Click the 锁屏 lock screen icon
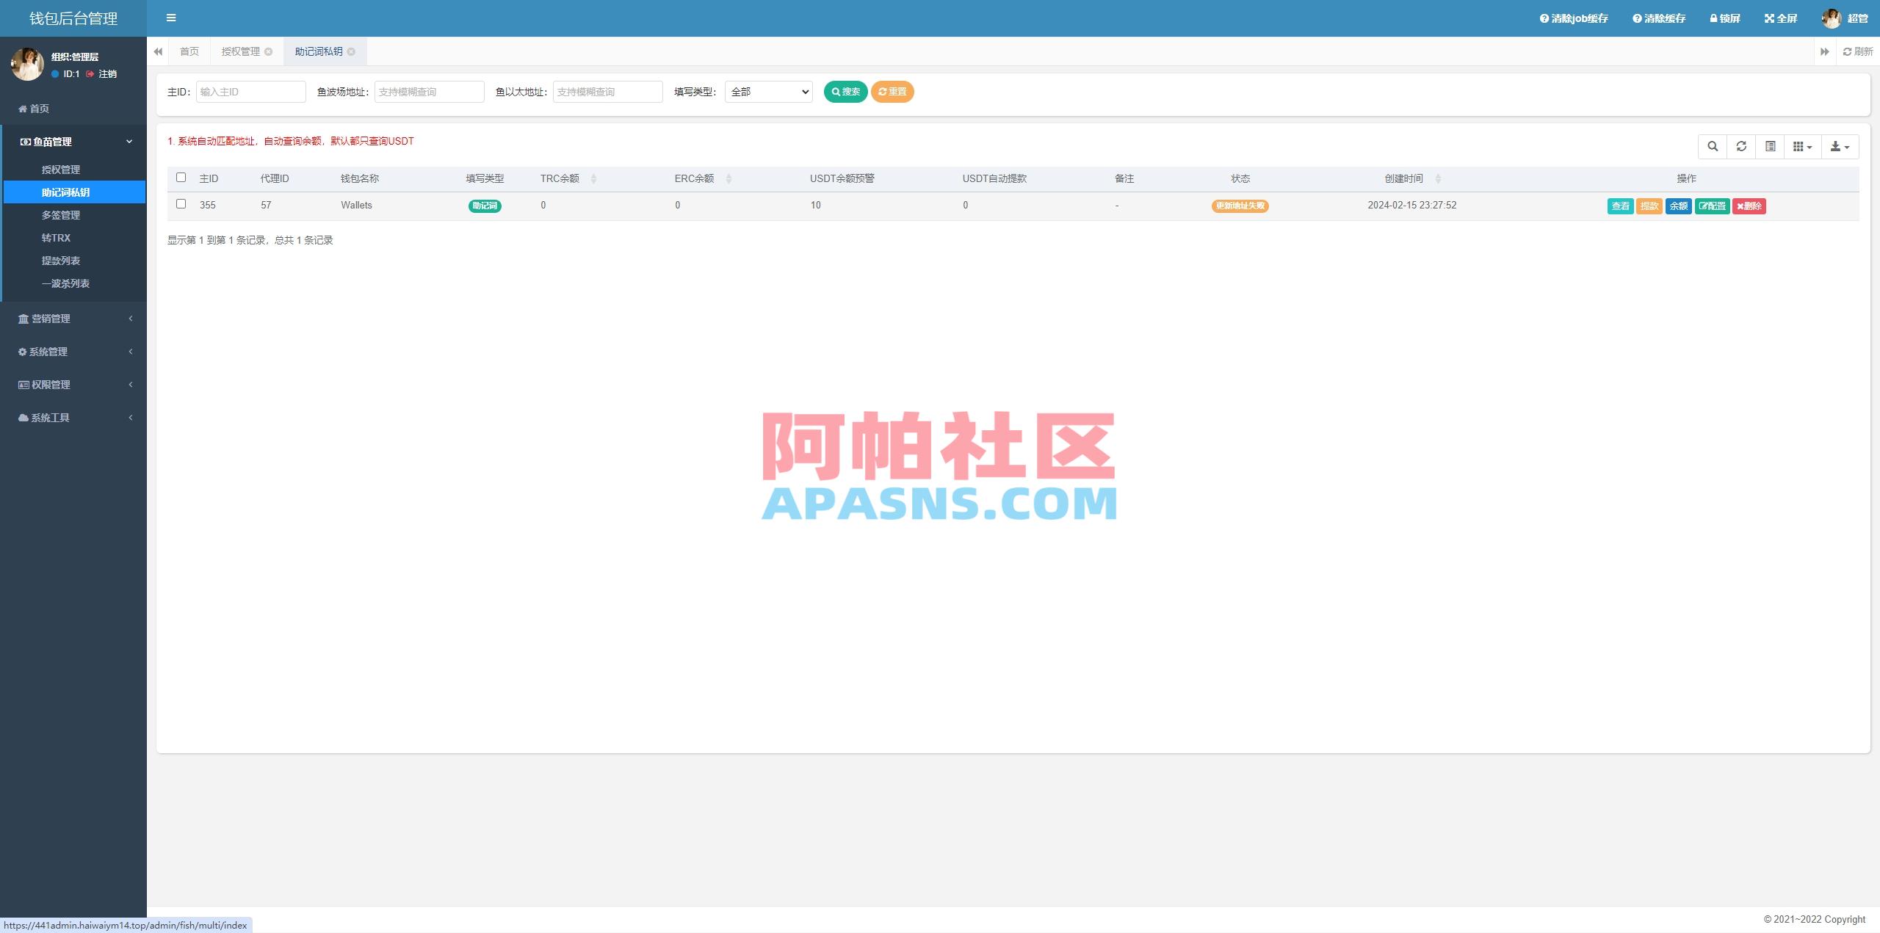This screenshot has height=933, width=1880. click(1724, 18)
